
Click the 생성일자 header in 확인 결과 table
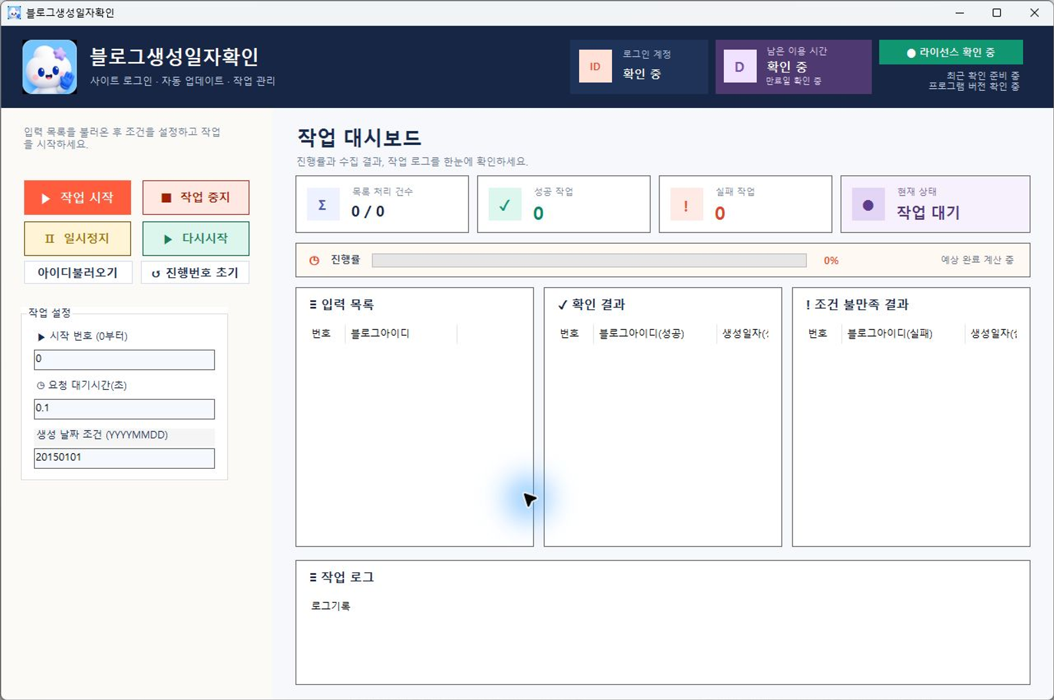point(745,333)
